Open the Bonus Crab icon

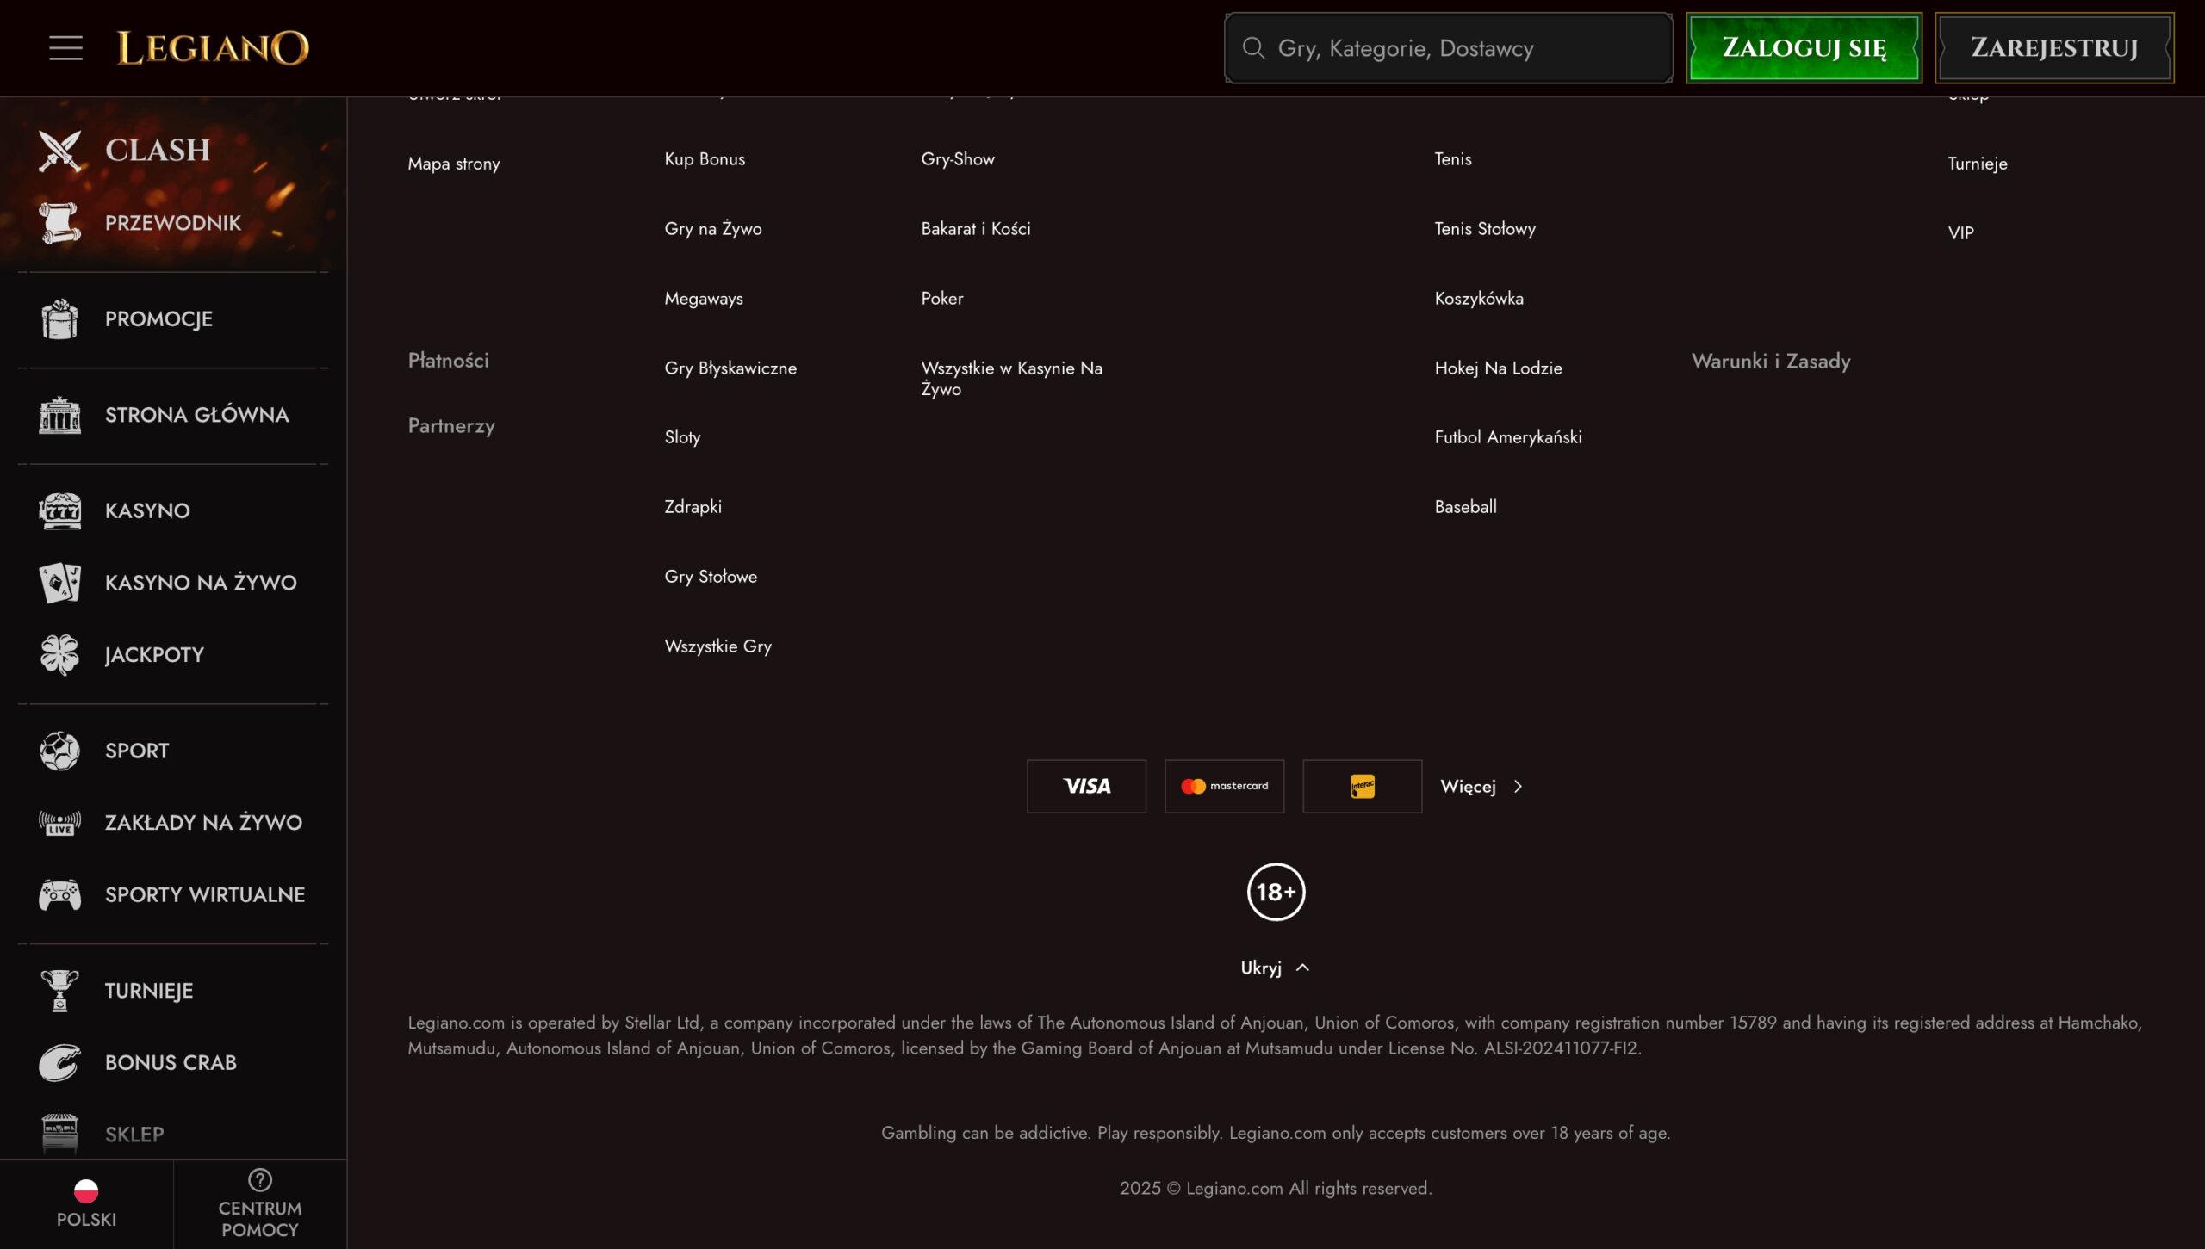click(x=59, y=1063)
